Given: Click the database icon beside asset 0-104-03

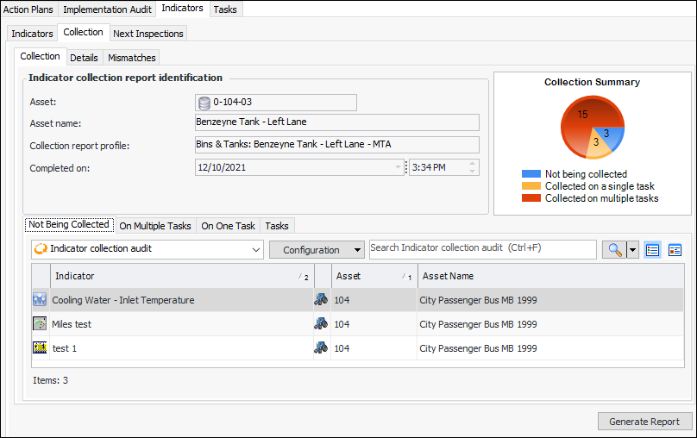Looking at the screenshot, I should tap(204, 103).
